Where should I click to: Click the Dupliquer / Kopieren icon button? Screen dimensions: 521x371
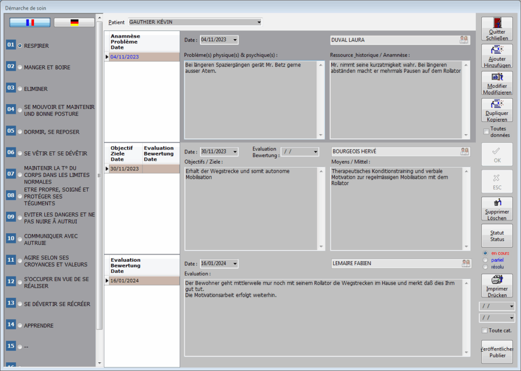pyautogui.click(x=497, y=104)
